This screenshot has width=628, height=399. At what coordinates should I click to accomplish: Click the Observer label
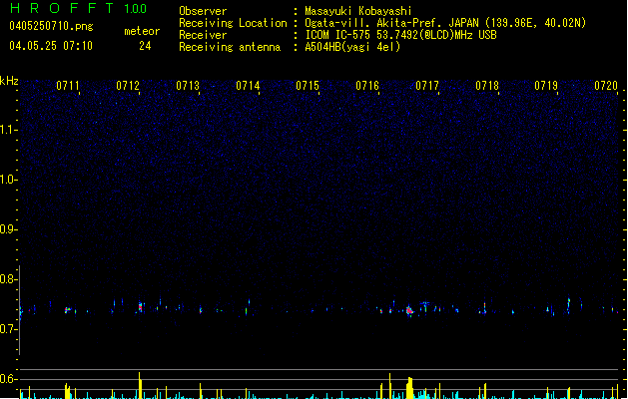[203, 11]
